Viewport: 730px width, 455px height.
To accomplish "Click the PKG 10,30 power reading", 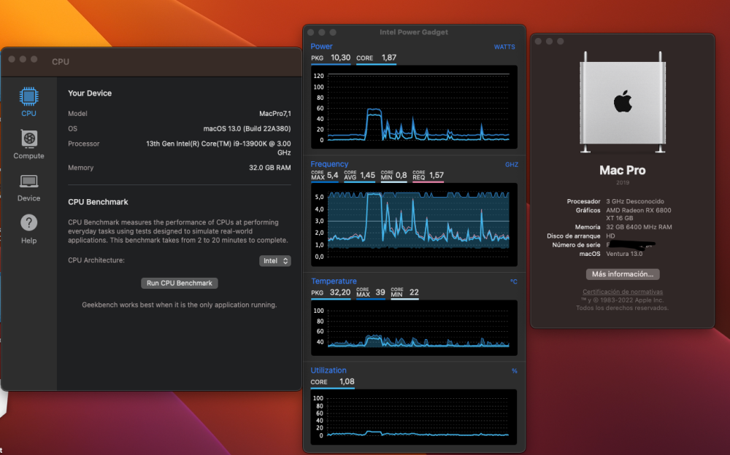I will click(331, 58).
